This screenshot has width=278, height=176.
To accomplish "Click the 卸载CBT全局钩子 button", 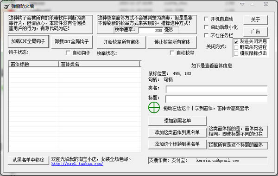I will [x=72, y=42].
